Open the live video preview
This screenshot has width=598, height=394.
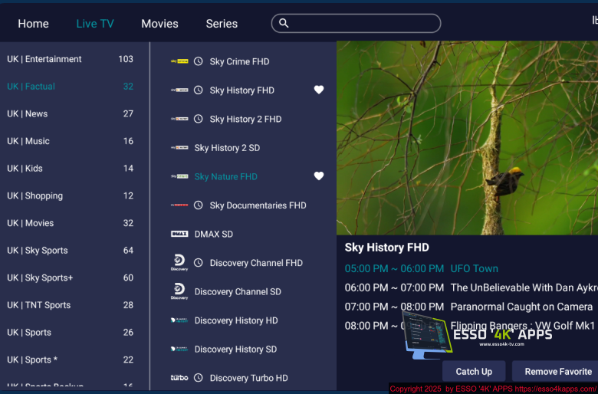pos(467,138)
